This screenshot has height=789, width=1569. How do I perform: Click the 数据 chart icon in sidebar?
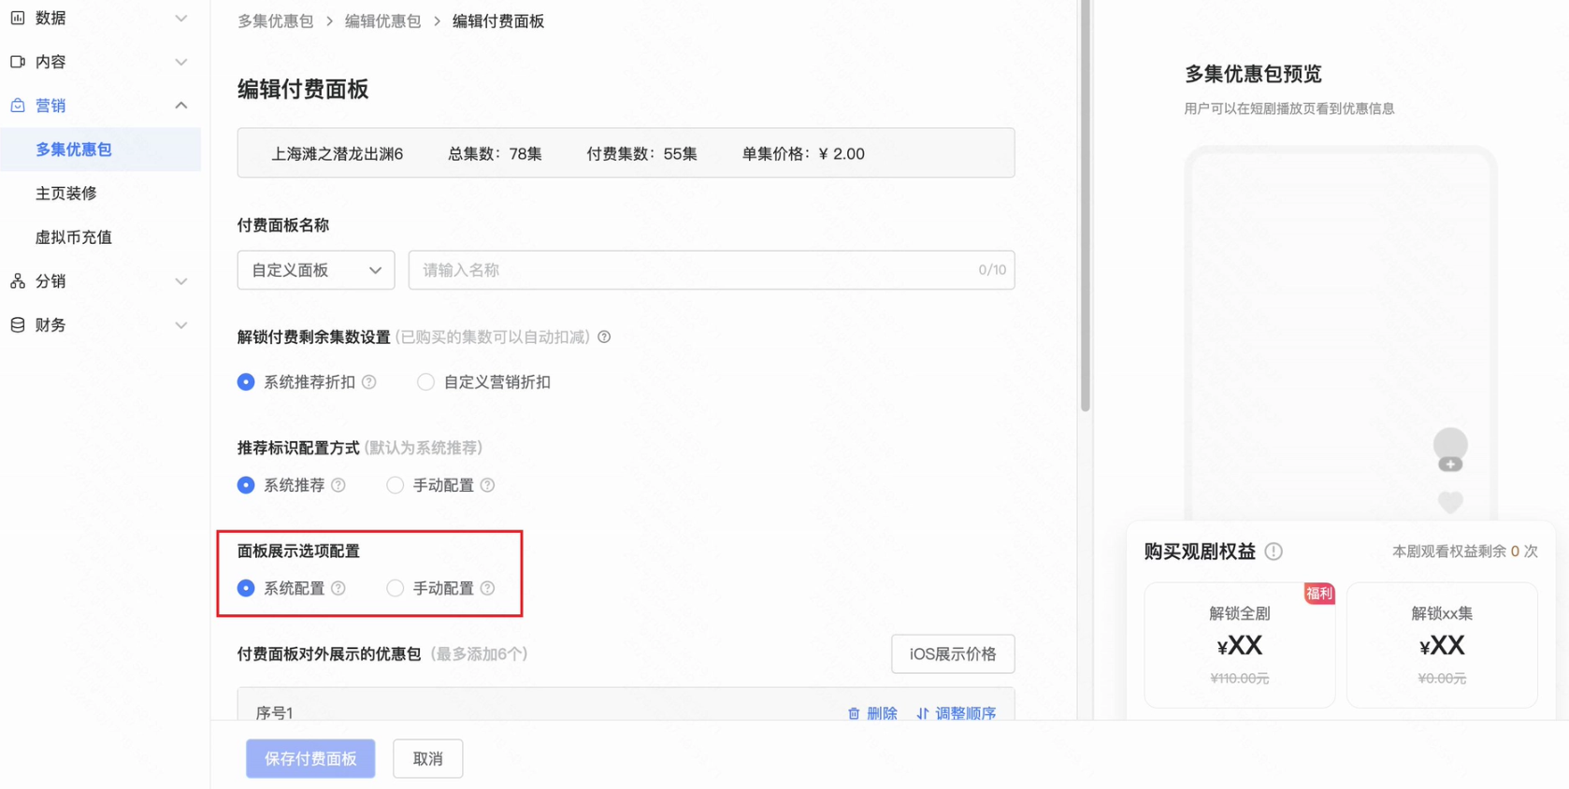click(x=18, y=18)
